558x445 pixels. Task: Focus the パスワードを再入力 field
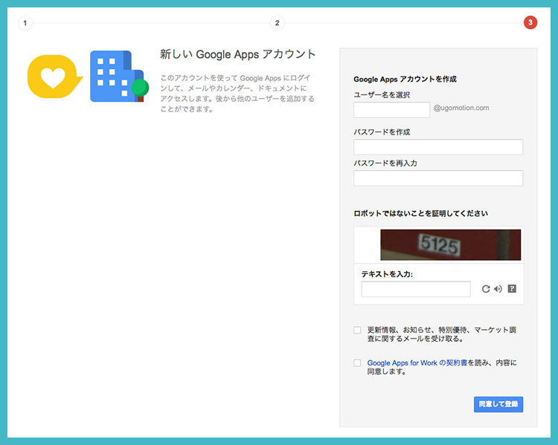(x=438, y=178)
